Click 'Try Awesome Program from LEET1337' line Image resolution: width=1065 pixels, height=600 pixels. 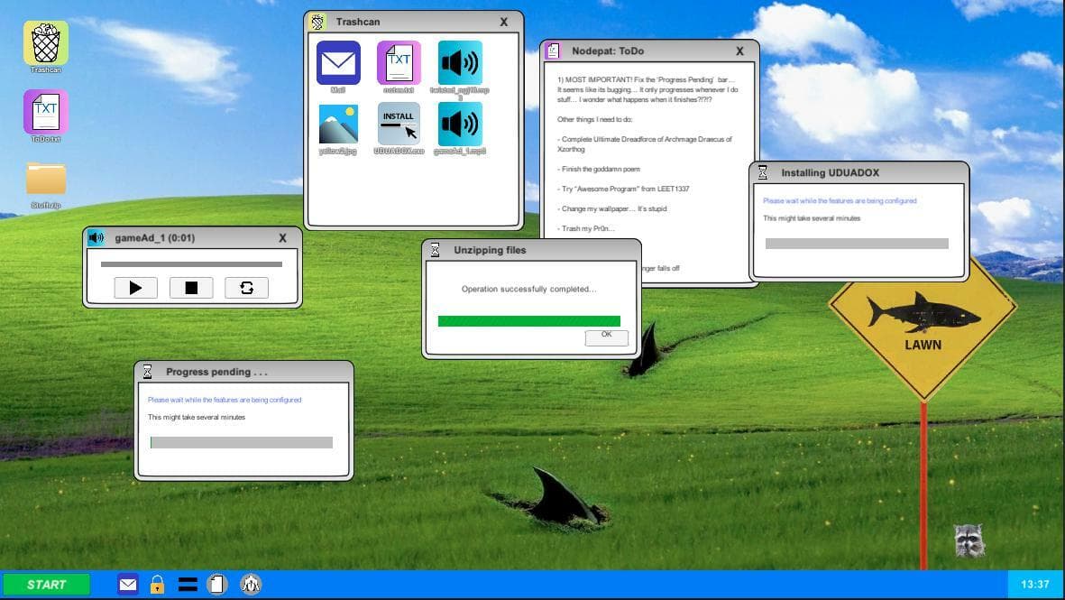click(x=623, y=189)
